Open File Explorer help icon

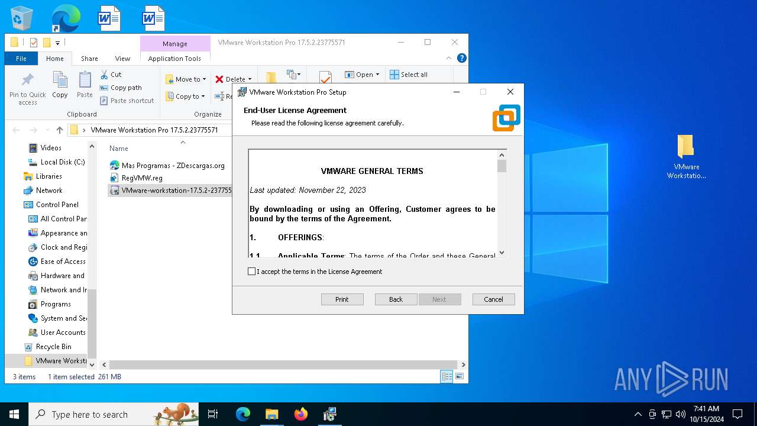tap(462, 58)
